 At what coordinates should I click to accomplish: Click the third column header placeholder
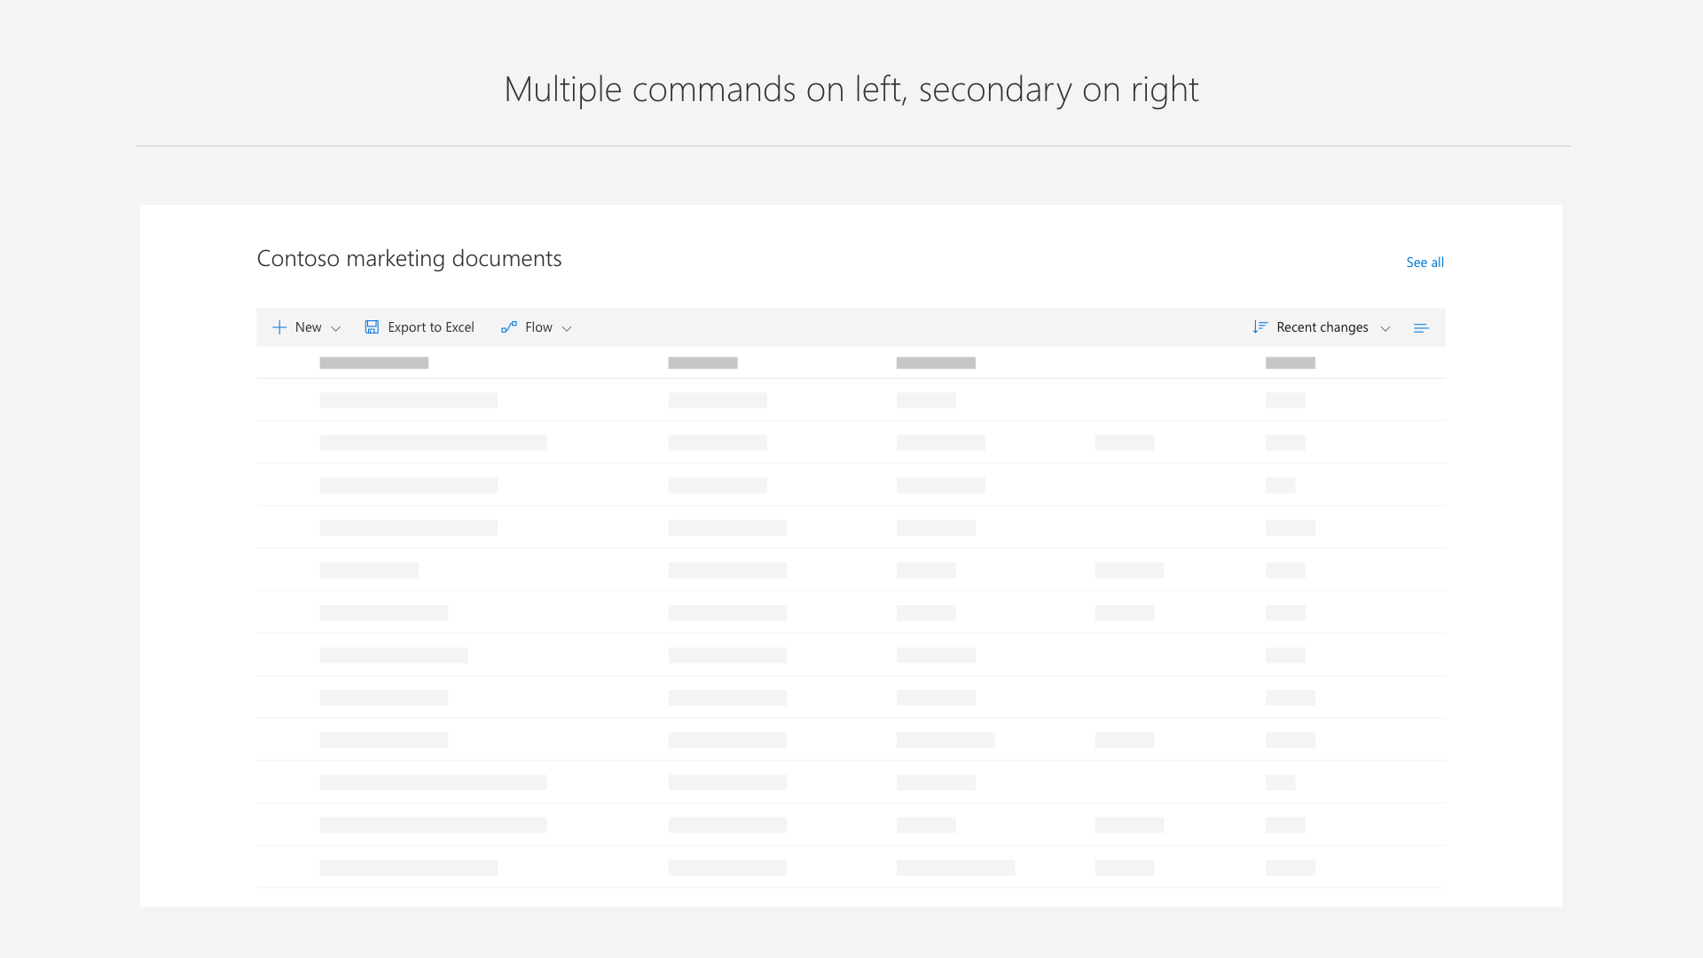click(x=936, y=363)
